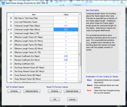Click the table scroll-up arrow
The width and height of the screenshot is (127, 107).
(80, 14)
